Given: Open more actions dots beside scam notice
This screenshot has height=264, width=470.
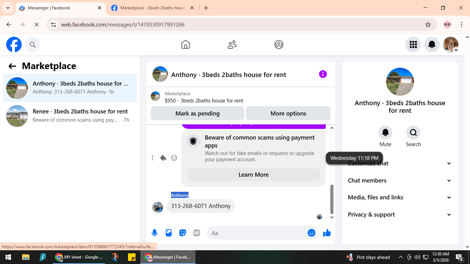Looking at the screenshot, I should (152, 158).
